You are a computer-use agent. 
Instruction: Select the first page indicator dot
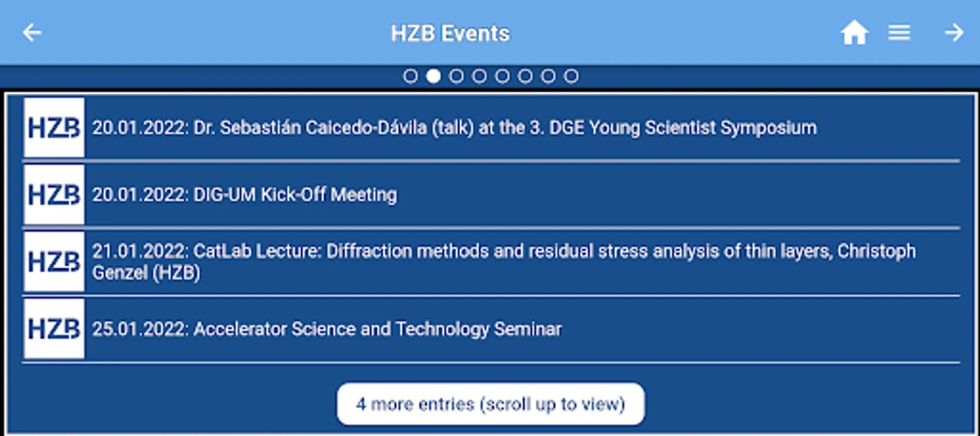(x=410, y=76)
